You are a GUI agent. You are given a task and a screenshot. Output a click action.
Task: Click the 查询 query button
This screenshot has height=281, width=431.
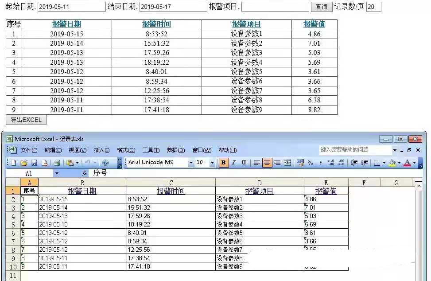click(321, 7)
